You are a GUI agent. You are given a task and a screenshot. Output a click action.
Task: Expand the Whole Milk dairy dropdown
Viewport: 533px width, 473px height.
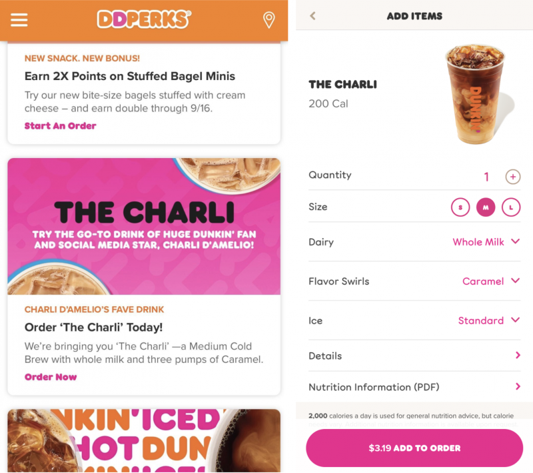tap(486, 242)
